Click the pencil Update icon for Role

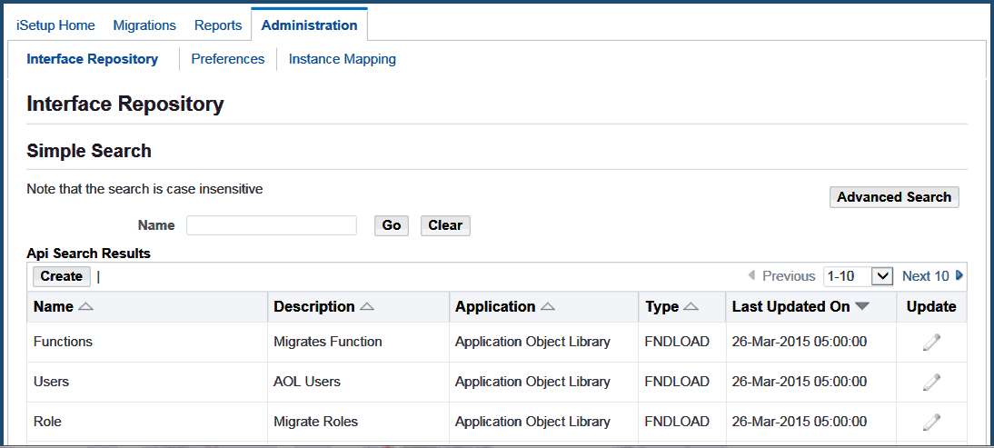tap(931, 422)
